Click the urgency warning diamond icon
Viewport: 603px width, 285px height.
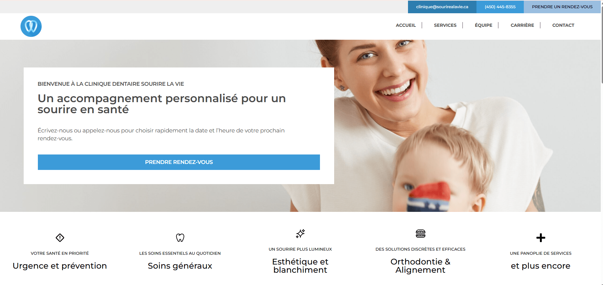pyautogui.click(x=60, y=237)
